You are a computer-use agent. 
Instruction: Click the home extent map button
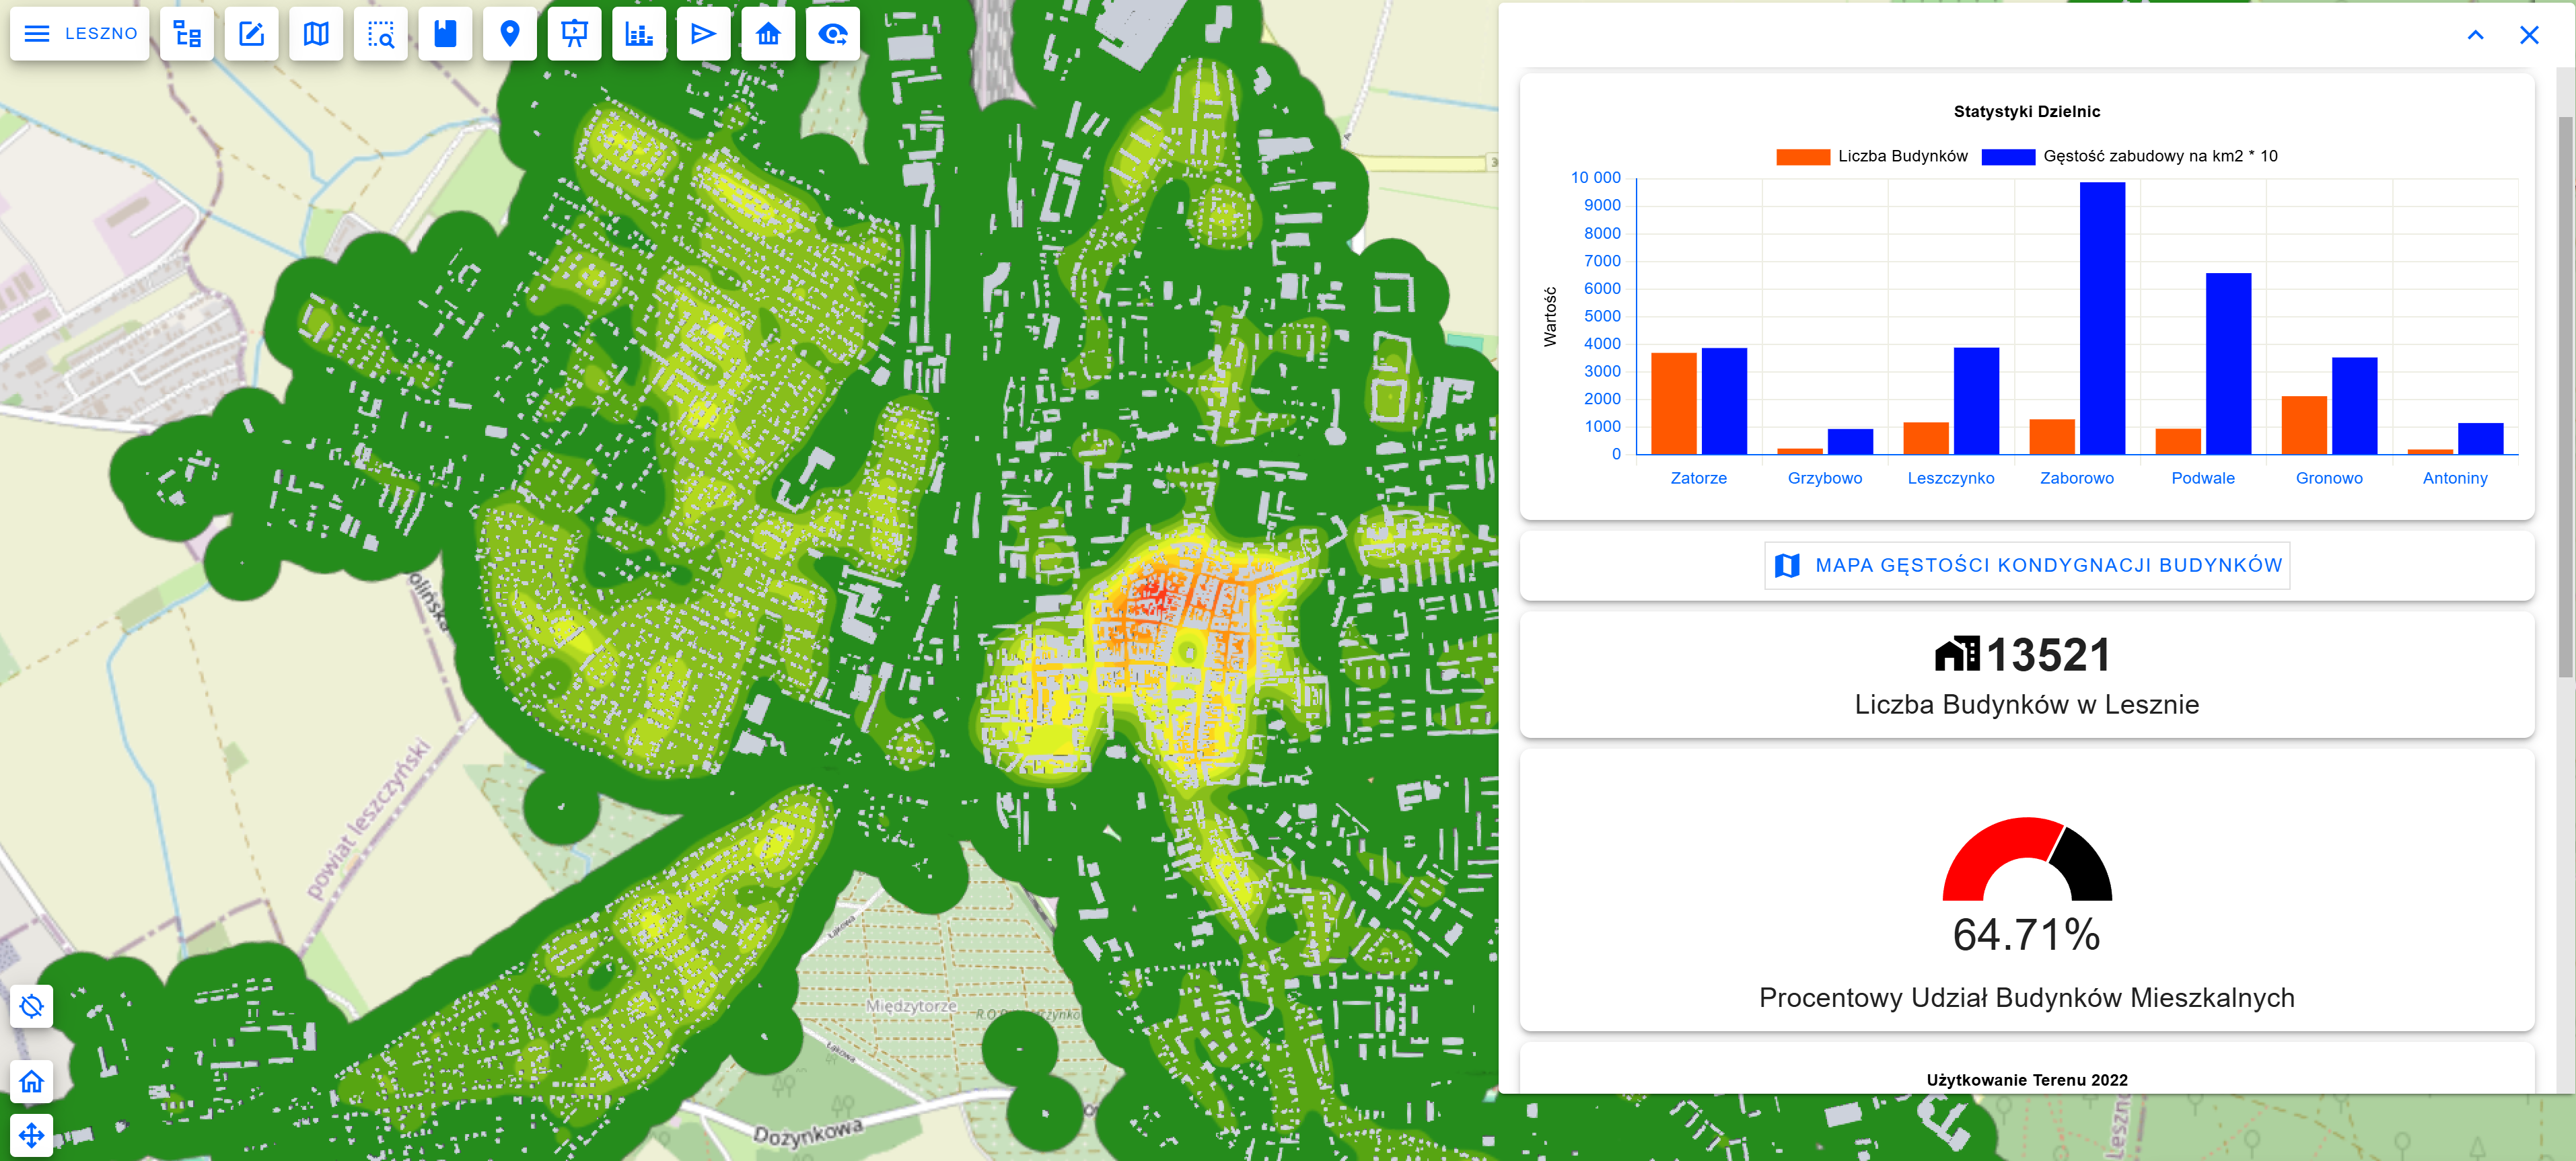pos(32,1081)
